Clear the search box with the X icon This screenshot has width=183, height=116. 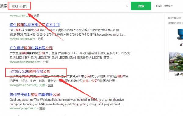pos(127,6)
